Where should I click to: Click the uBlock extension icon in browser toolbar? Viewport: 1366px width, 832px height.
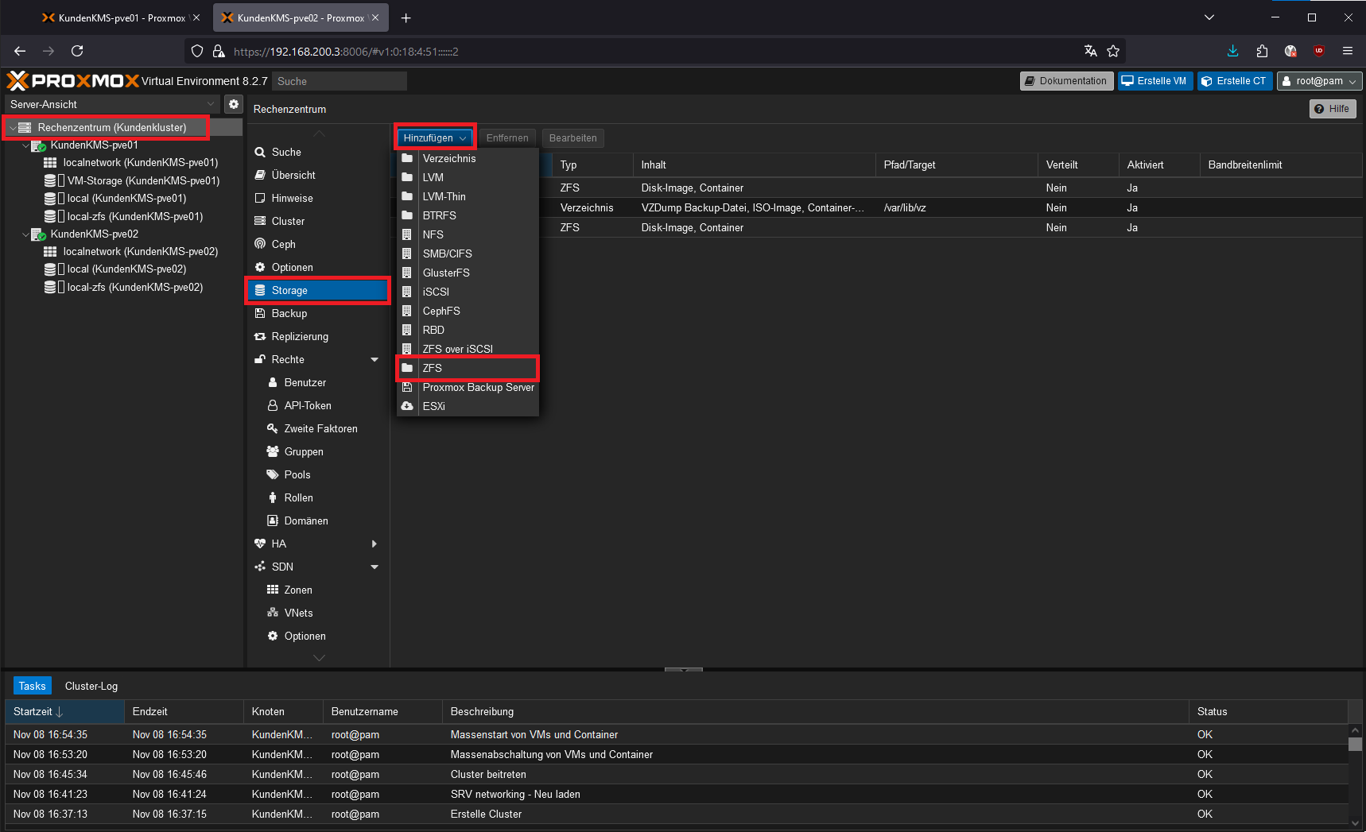[x=1318, y=51]
